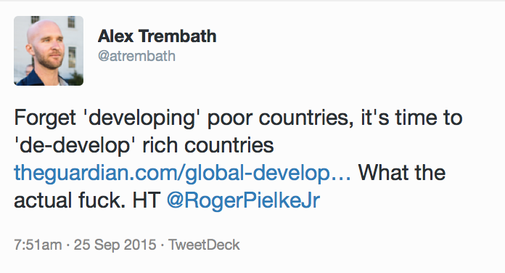Open the @atrembath handle link
This screenshot has width=505, height=273.
[x=136, y=56]
